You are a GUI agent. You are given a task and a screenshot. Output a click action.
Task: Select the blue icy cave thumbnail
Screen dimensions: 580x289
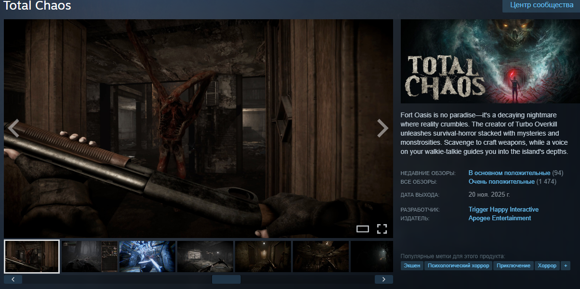[x=147, y=257]
